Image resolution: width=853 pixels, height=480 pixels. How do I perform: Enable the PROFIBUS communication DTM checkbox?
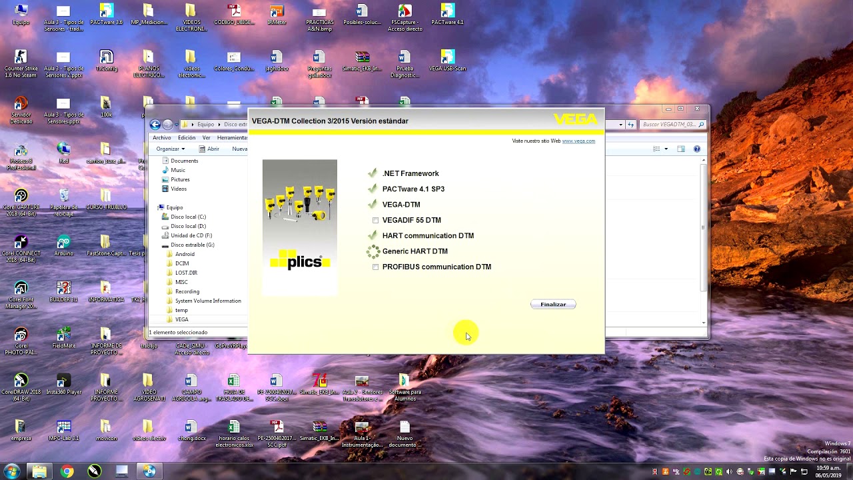click(376, 267)
